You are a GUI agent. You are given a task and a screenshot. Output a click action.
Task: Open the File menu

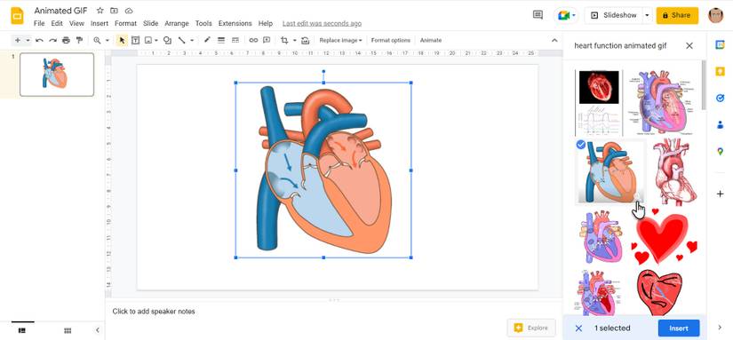click(39, 23)
